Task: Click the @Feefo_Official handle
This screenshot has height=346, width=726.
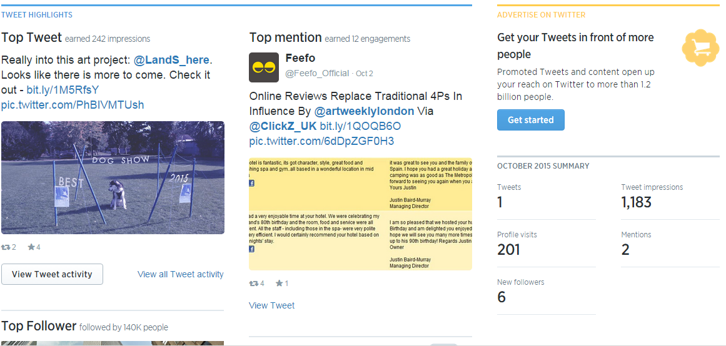Action: pyautogui.click(x=317, y=74)
